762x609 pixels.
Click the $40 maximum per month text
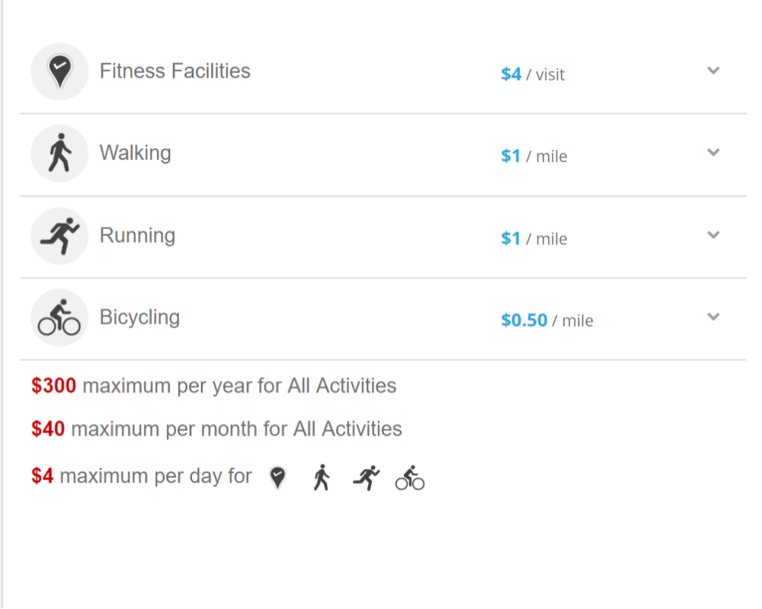(216, 429)
